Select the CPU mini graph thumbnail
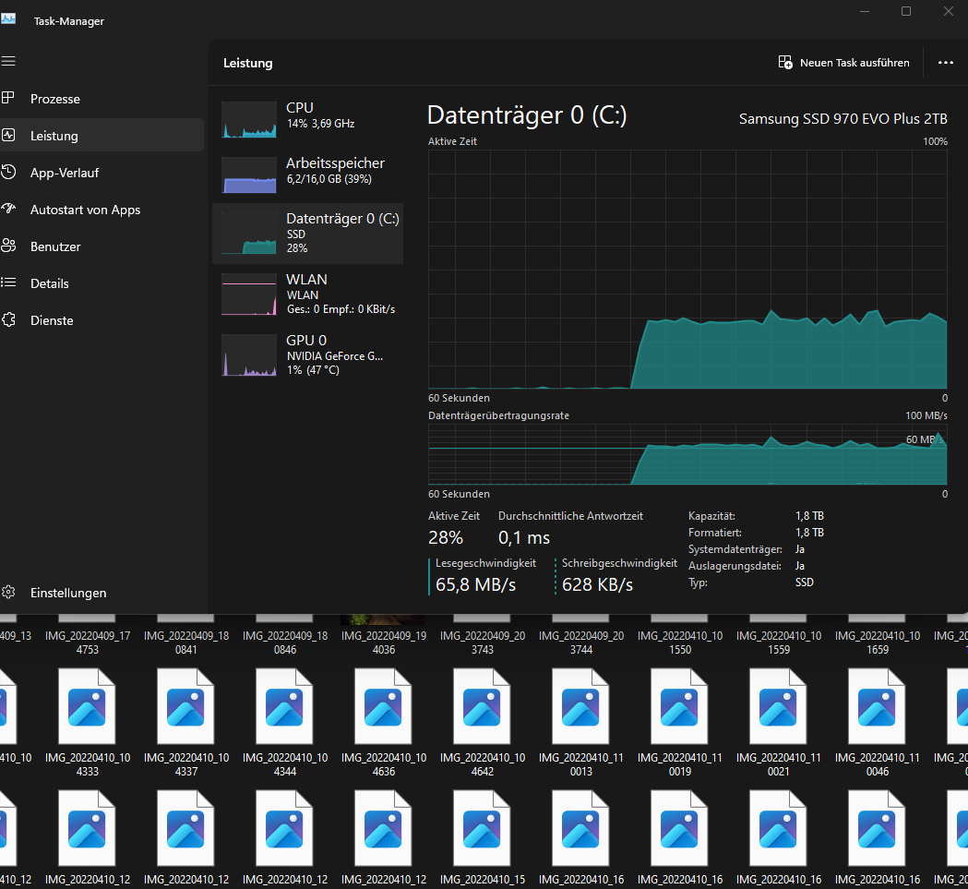968x889 pixels. pyautogui.click(x=249, y=119)
